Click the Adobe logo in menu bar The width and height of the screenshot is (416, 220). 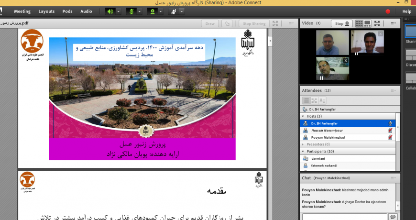tap(1, 11)
